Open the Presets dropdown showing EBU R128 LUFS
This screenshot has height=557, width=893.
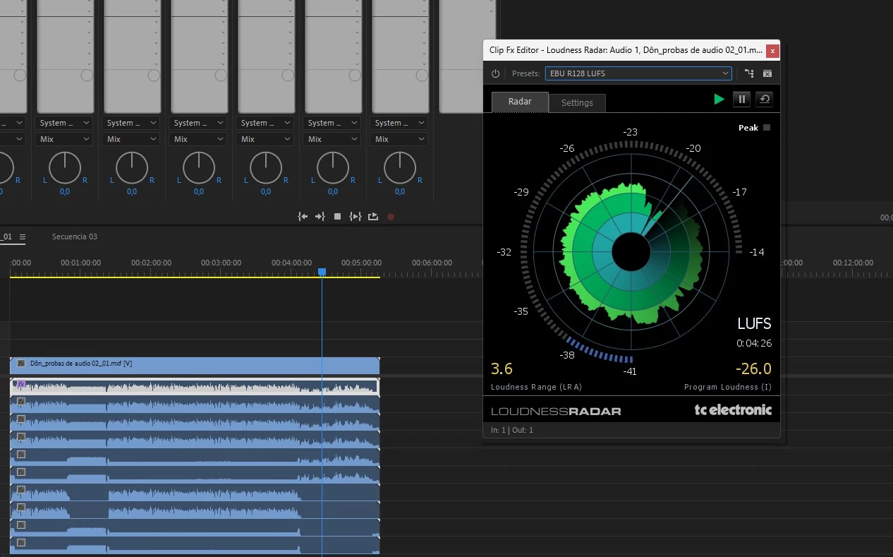[638, 73]
